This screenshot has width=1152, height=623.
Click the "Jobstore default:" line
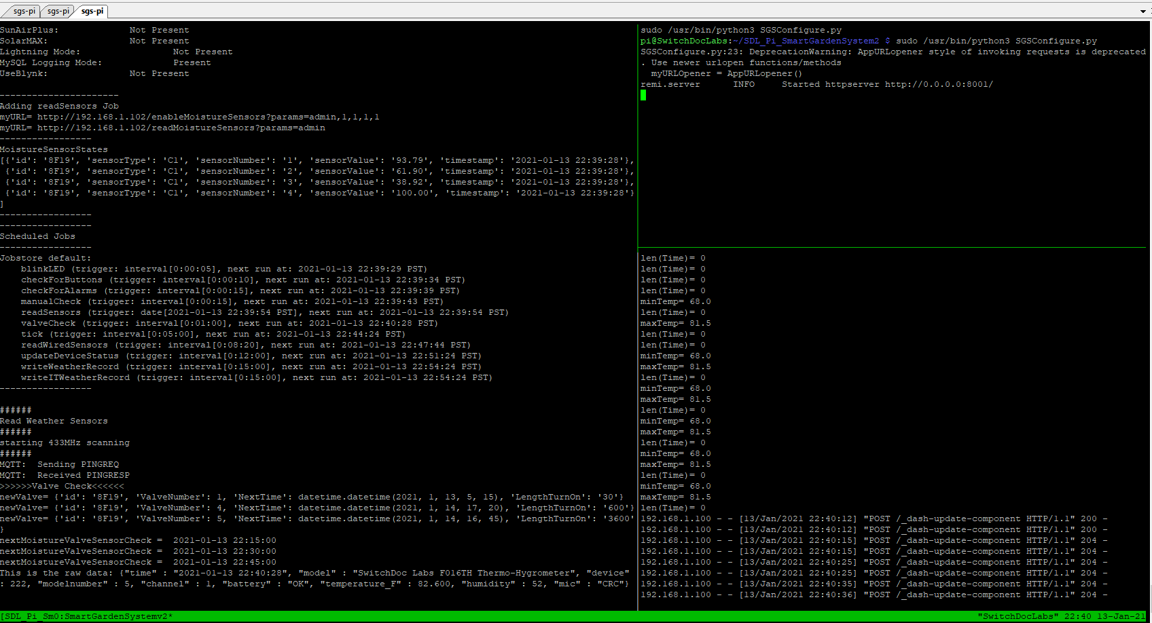tap(46, 258)
